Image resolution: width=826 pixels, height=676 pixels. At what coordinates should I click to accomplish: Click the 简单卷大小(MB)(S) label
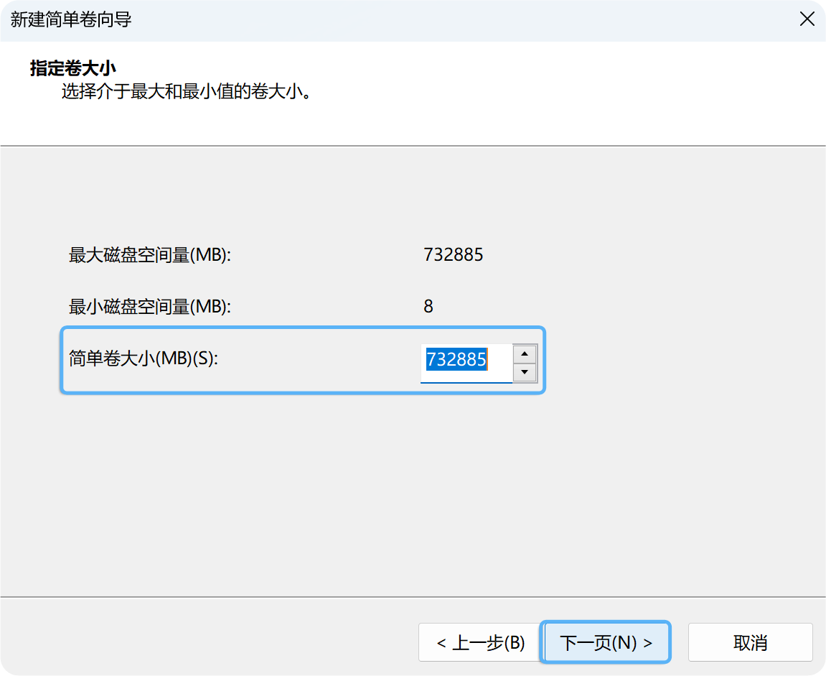[143, 358]
